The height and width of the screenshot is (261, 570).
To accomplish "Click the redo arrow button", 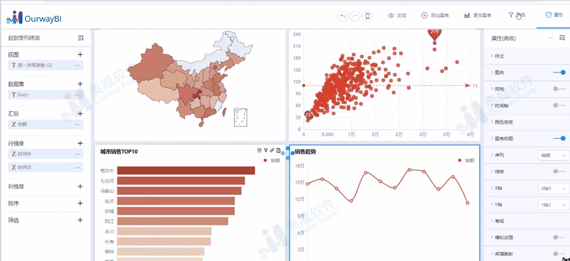I will pyautogui.click(x=355, y=16).
